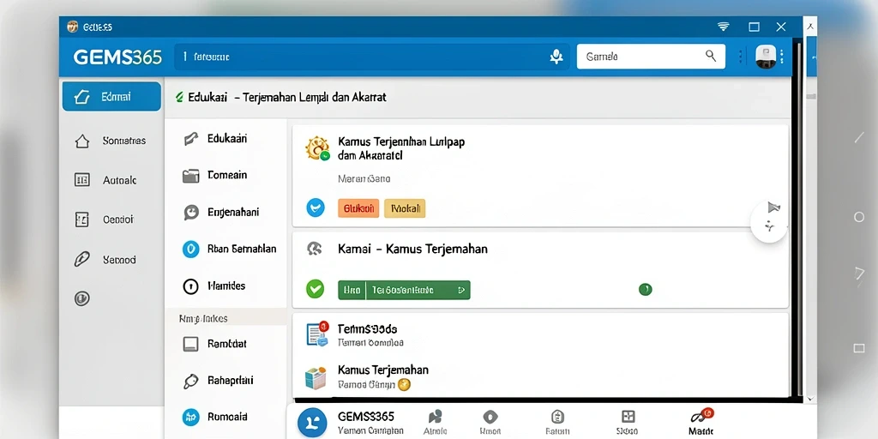878x439 pixels.
Task: Toggle the green check circle in Kamai card
Action: (x=316, y=290)
